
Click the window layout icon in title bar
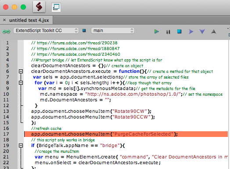56,7
